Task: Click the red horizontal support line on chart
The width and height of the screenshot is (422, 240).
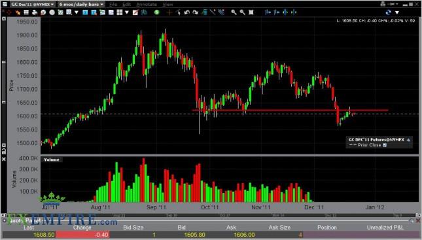Action: coord(290,110)
